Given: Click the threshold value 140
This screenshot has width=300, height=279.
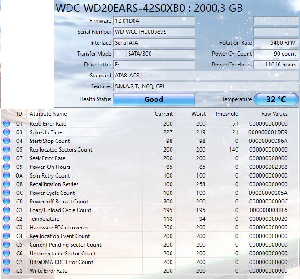Looking at the screenshot, I should click(x=233, y=150).
